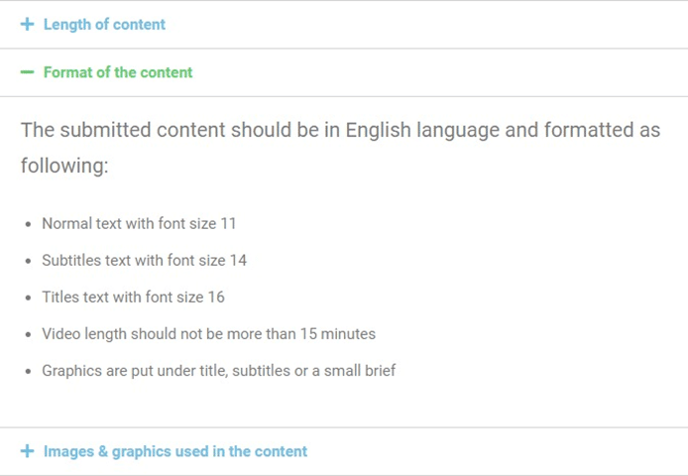Select the Normal text with font size 11 item
The image size is (688, 476).
point(139,224)
